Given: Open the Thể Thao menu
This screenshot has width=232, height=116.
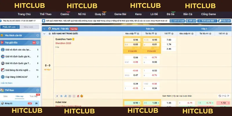Looking at the screenshot, I should [x=46, y=14].
